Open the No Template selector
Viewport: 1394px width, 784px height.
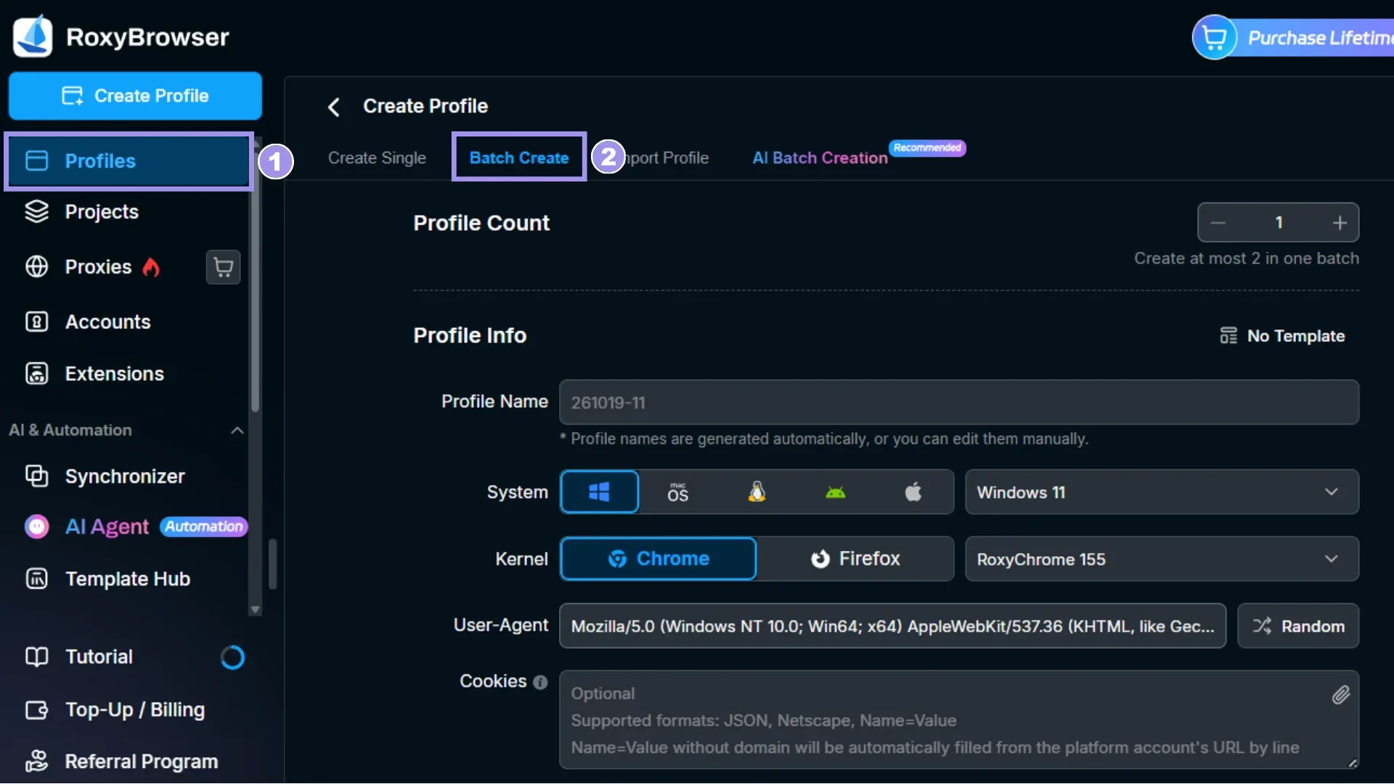(x=1282, y=336)
